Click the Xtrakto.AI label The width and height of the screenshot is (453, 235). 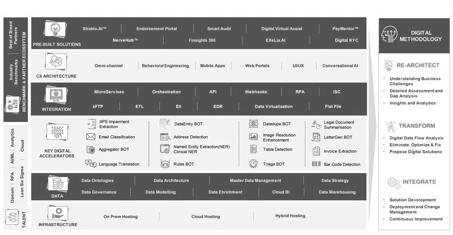(x=95, y=29)
